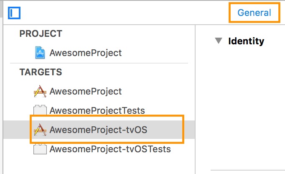Click the AwesomeProject-tvOSTests bundle icon
Screen dimensions: 285x174
[x=40, y=149]
